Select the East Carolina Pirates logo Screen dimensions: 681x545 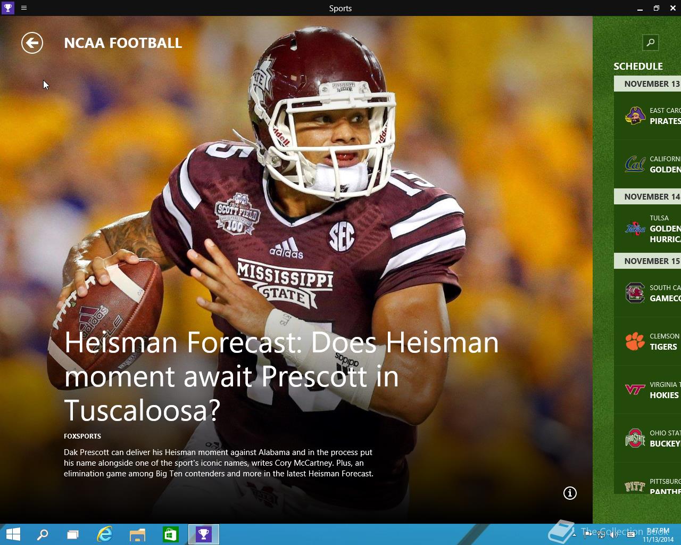(635, 115)
